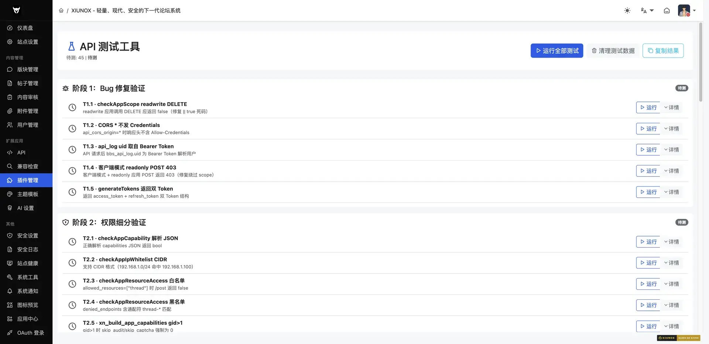Expand 详情 for T2.2 checkAppIpWhitelist
The image size is (709, 344).
click(x=671, y=263)
